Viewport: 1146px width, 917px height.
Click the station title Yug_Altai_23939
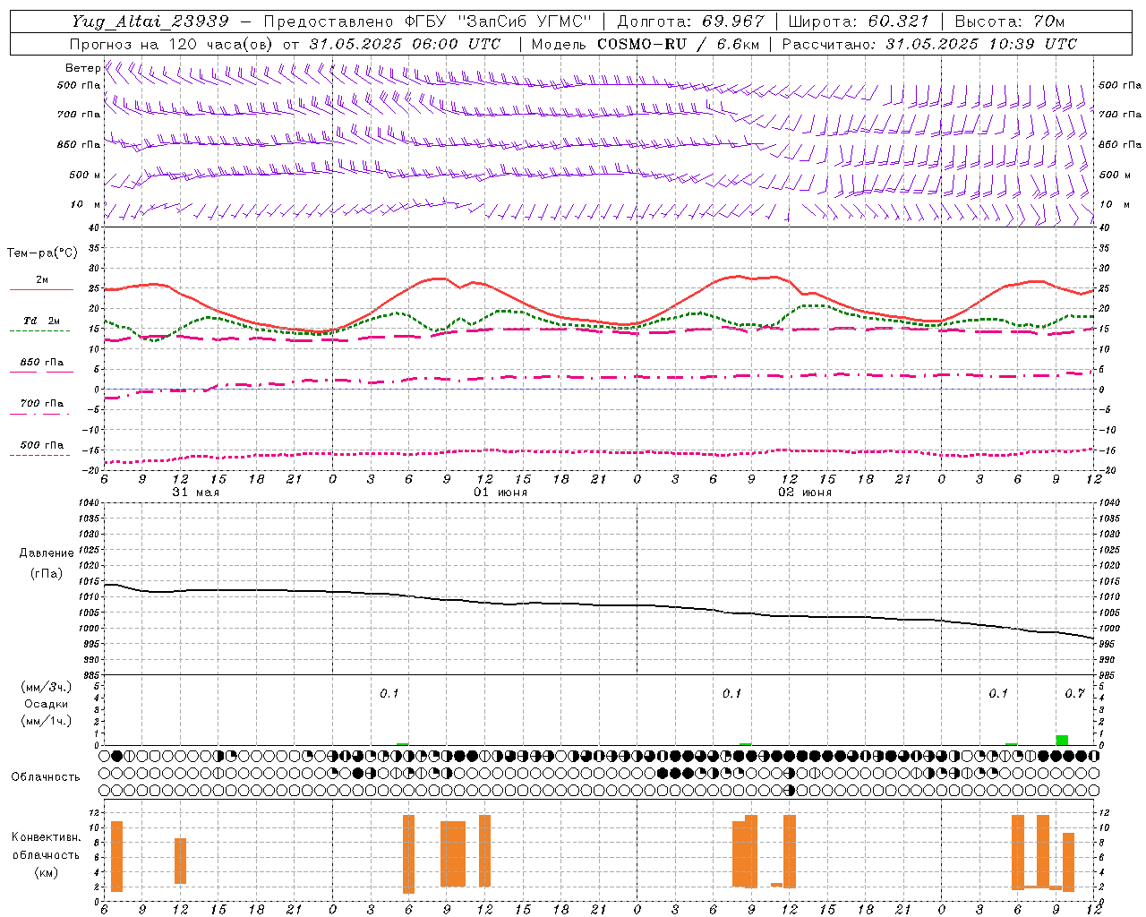coord(150,21)
